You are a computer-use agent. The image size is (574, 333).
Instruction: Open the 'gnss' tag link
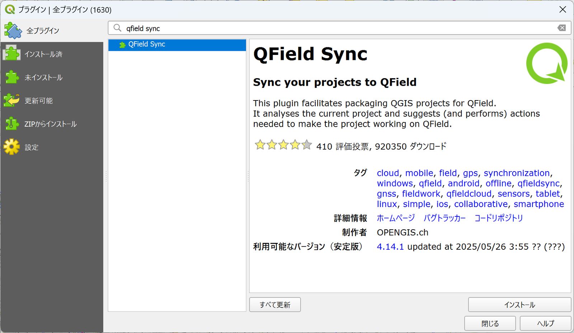tap(386, 194)
